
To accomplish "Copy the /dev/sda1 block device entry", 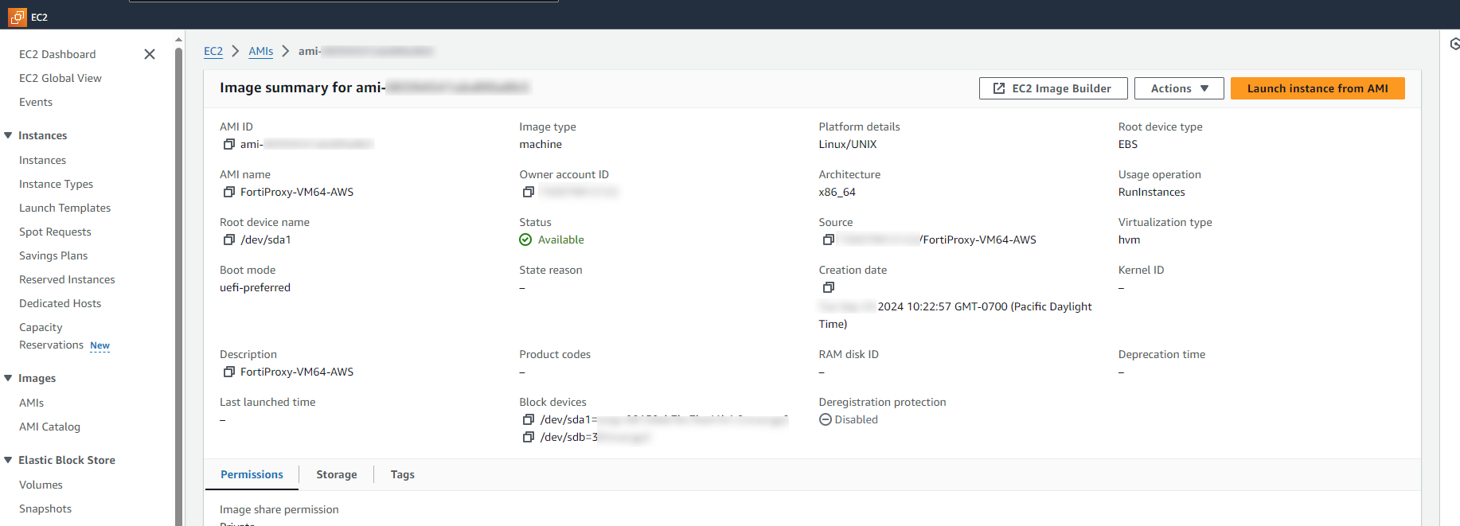I will click(x=528, y=419).
